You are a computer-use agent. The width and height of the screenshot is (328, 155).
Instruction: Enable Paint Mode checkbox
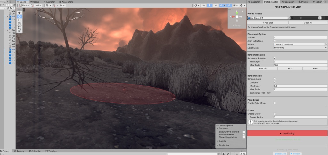point(275,103)
